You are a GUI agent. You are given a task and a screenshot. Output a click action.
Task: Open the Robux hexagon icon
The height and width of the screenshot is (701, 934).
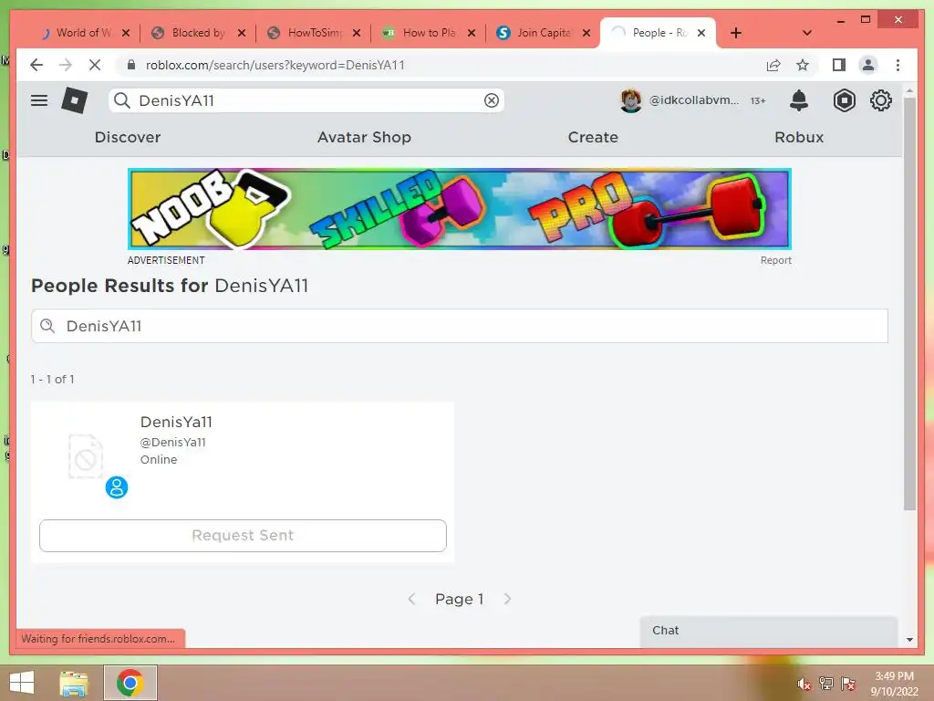tap(844, 100)
